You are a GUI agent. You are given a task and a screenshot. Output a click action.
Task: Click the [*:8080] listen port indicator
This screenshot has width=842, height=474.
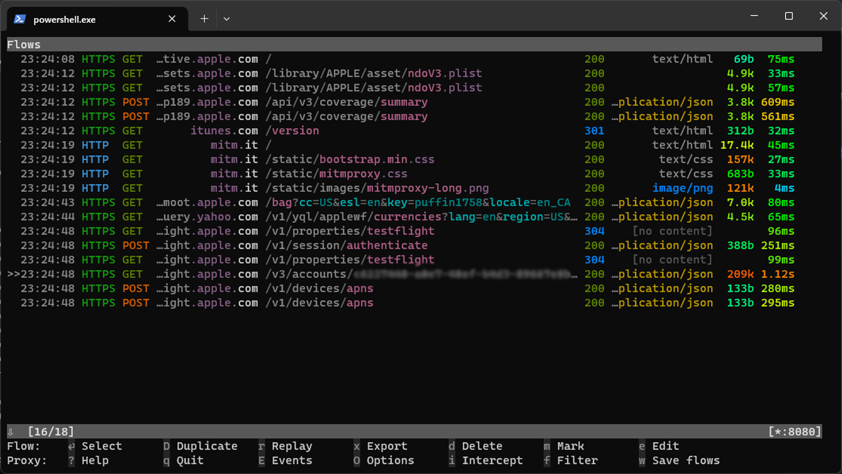(x=795, y=432)
